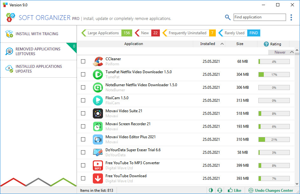This screenshot has width=300, height=194.
Task: Click the FlixiCam application icon
Action: pyautogui.click(x=98, y=100)
